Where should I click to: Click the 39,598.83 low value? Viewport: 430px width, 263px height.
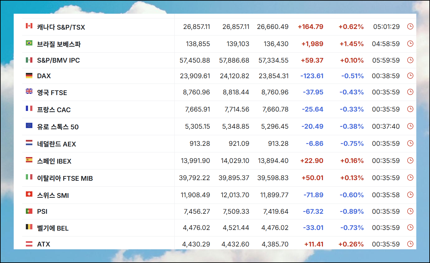(273, 178)
